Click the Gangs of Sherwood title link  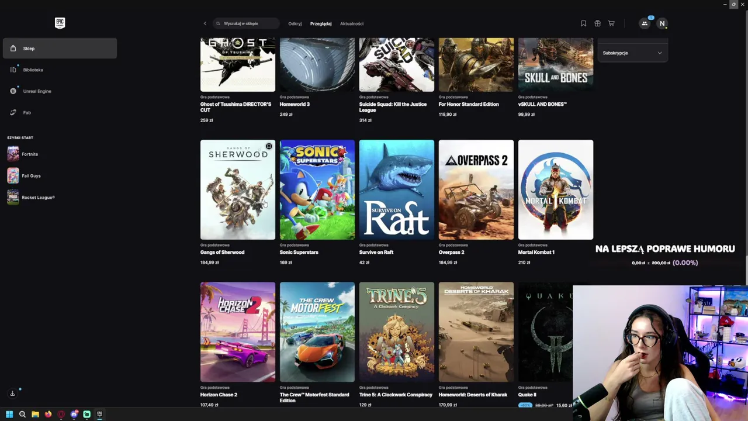coord(222,252)
